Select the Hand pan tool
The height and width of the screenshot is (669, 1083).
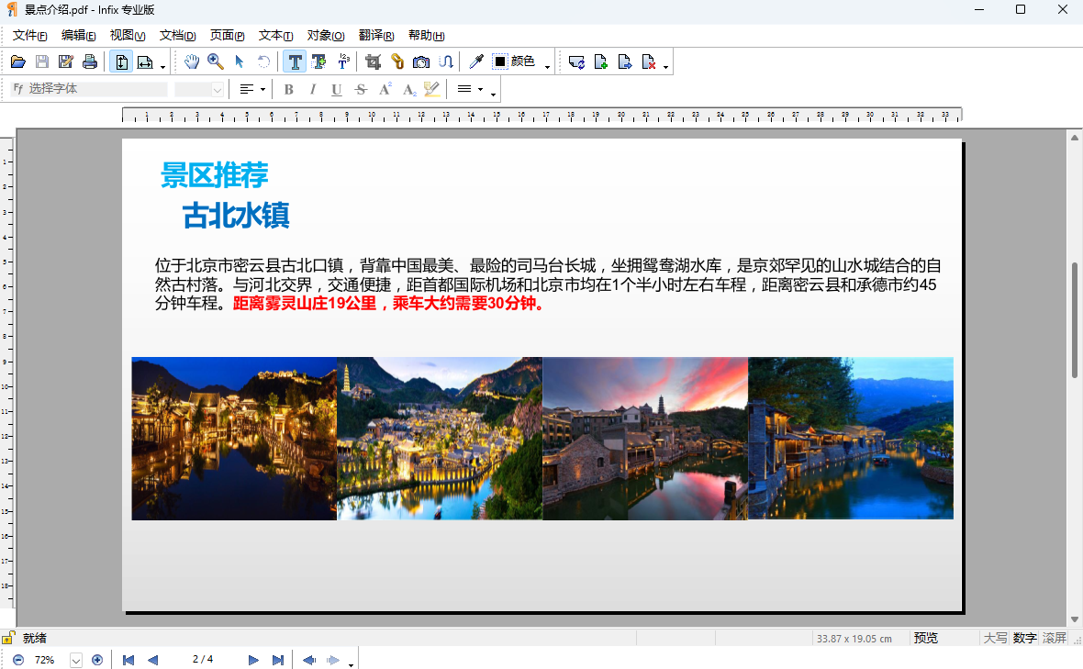coord(192,61)
